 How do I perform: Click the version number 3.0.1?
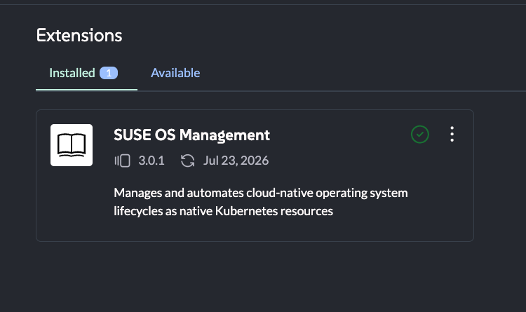click(151, 161)
